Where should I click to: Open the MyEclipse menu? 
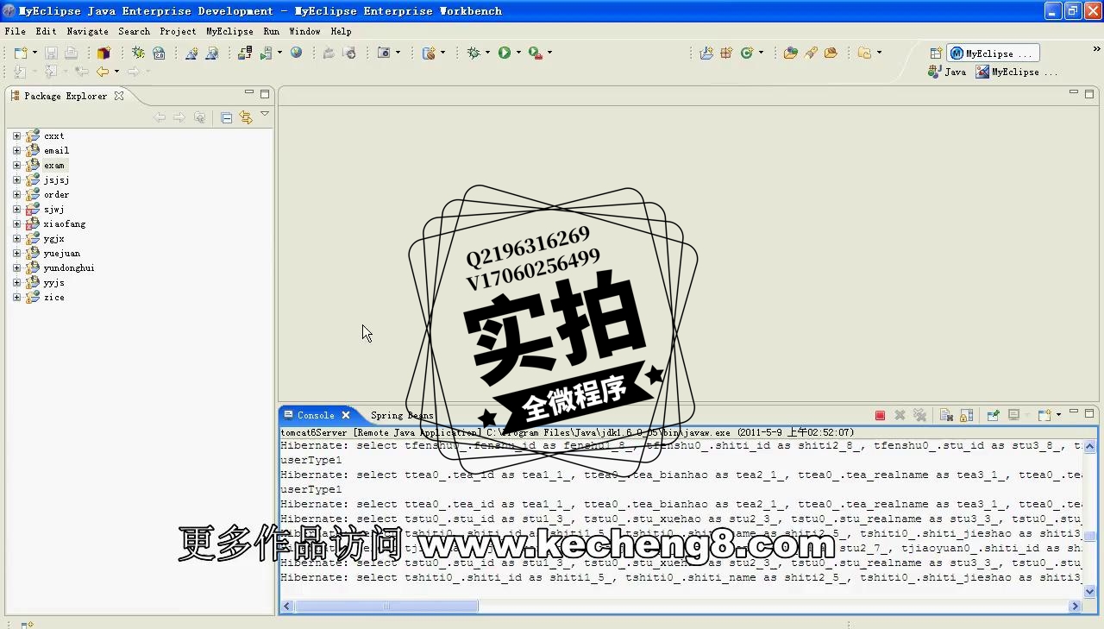[229, 31]
